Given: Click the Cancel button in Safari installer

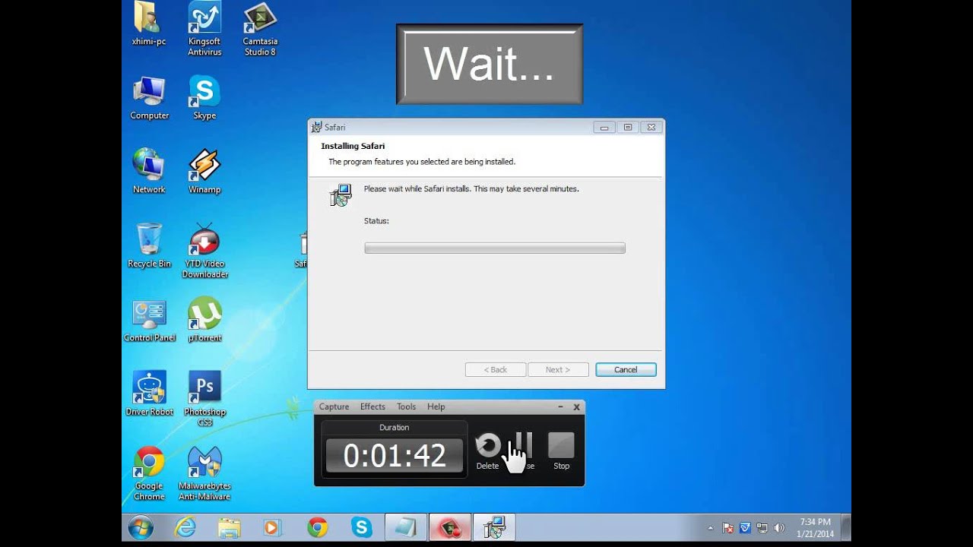Looking at the screenshot, I should click(626, 370).
